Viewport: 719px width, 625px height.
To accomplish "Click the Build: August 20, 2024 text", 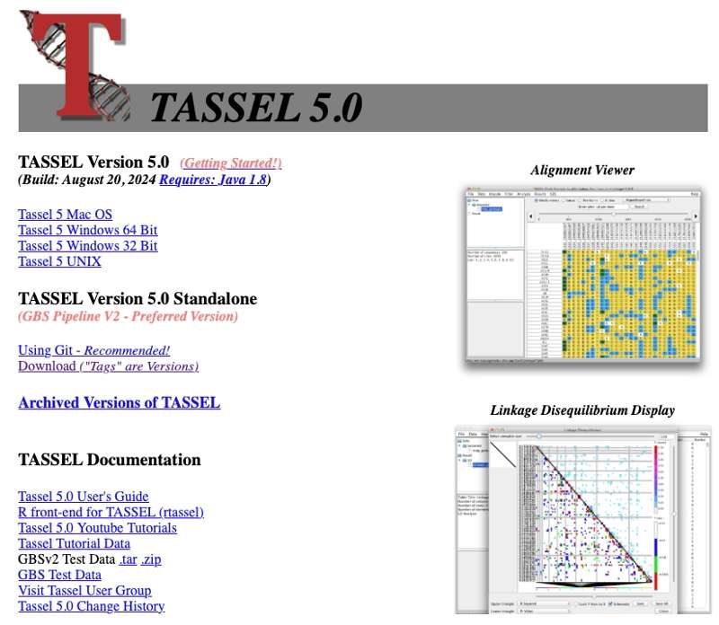I will (x=86, y=180).
